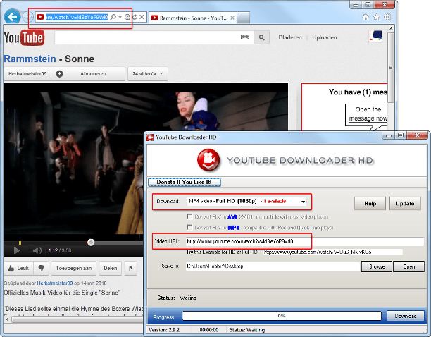Refresh the page from address bar
The width and height of the screenshot is (431, 337).
tap(135, 17)
